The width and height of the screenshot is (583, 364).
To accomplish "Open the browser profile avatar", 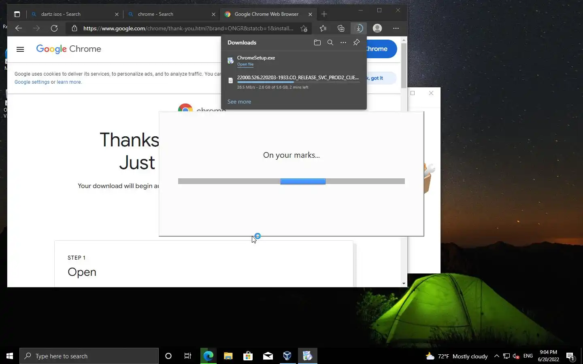I will 377,28.
